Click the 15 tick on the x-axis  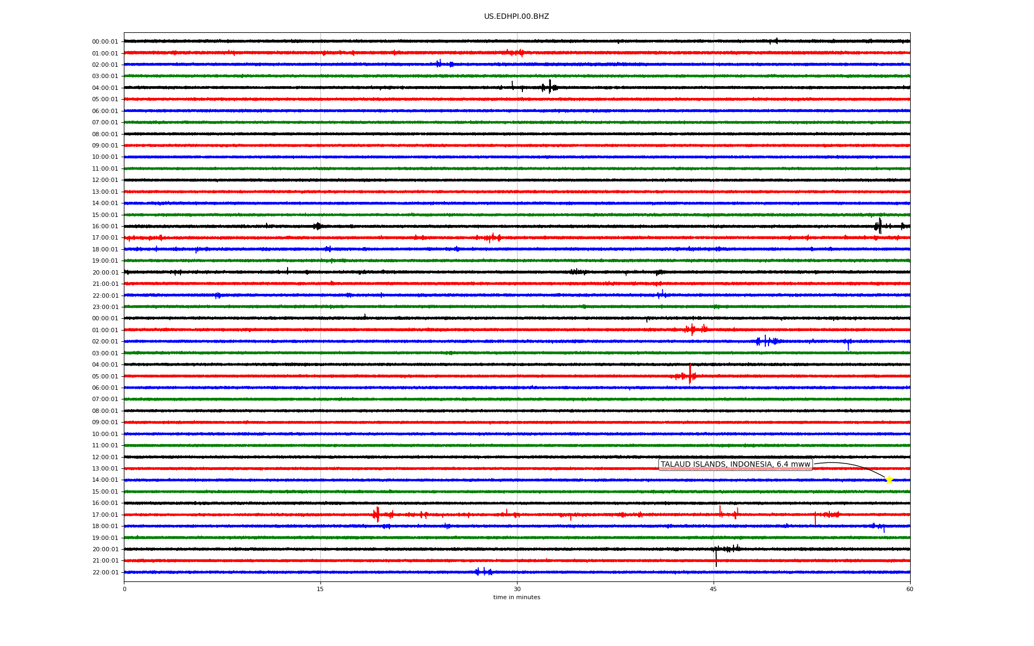click(x=320, y=589)
